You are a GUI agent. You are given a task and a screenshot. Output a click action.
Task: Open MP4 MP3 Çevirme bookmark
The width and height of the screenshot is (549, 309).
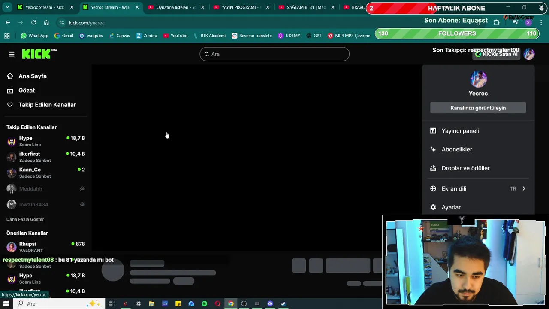(348, 36)
